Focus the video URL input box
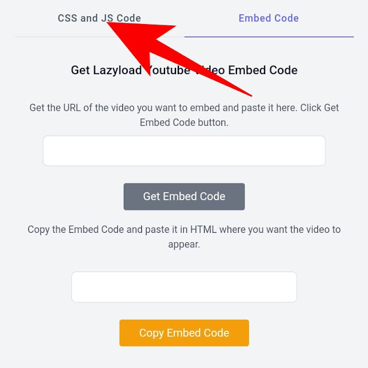Viewport: 368px width, 368px height. 184,151
